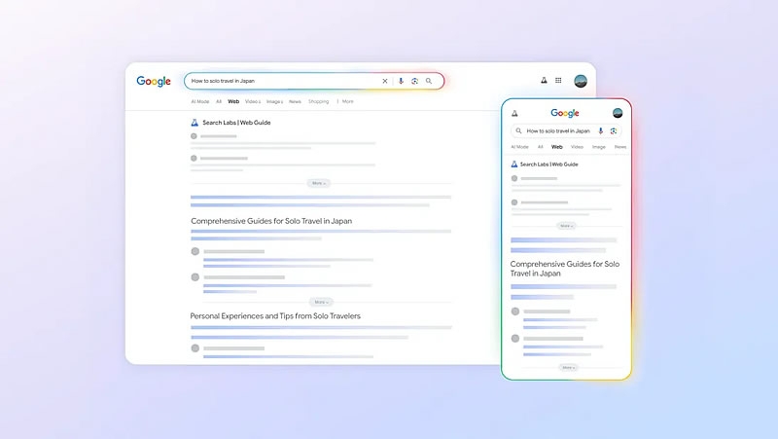Open the Videos tab on desktop

click(253, 101)
